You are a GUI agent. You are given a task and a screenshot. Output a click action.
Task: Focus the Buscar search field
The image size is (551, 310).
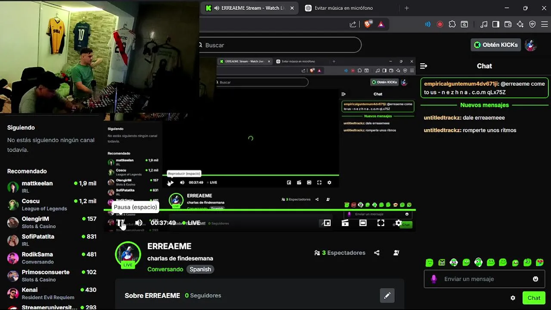tap(280, 45)
